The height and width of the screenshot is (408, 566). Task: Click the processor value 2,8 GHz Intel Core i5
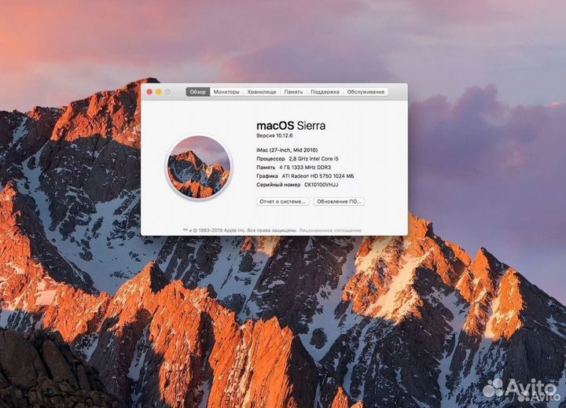314,159
